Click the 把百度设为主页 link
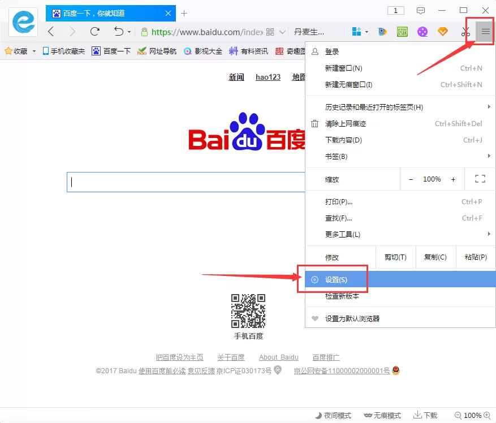The width and height of the screenshot is (496, 423). click(179, 357)
